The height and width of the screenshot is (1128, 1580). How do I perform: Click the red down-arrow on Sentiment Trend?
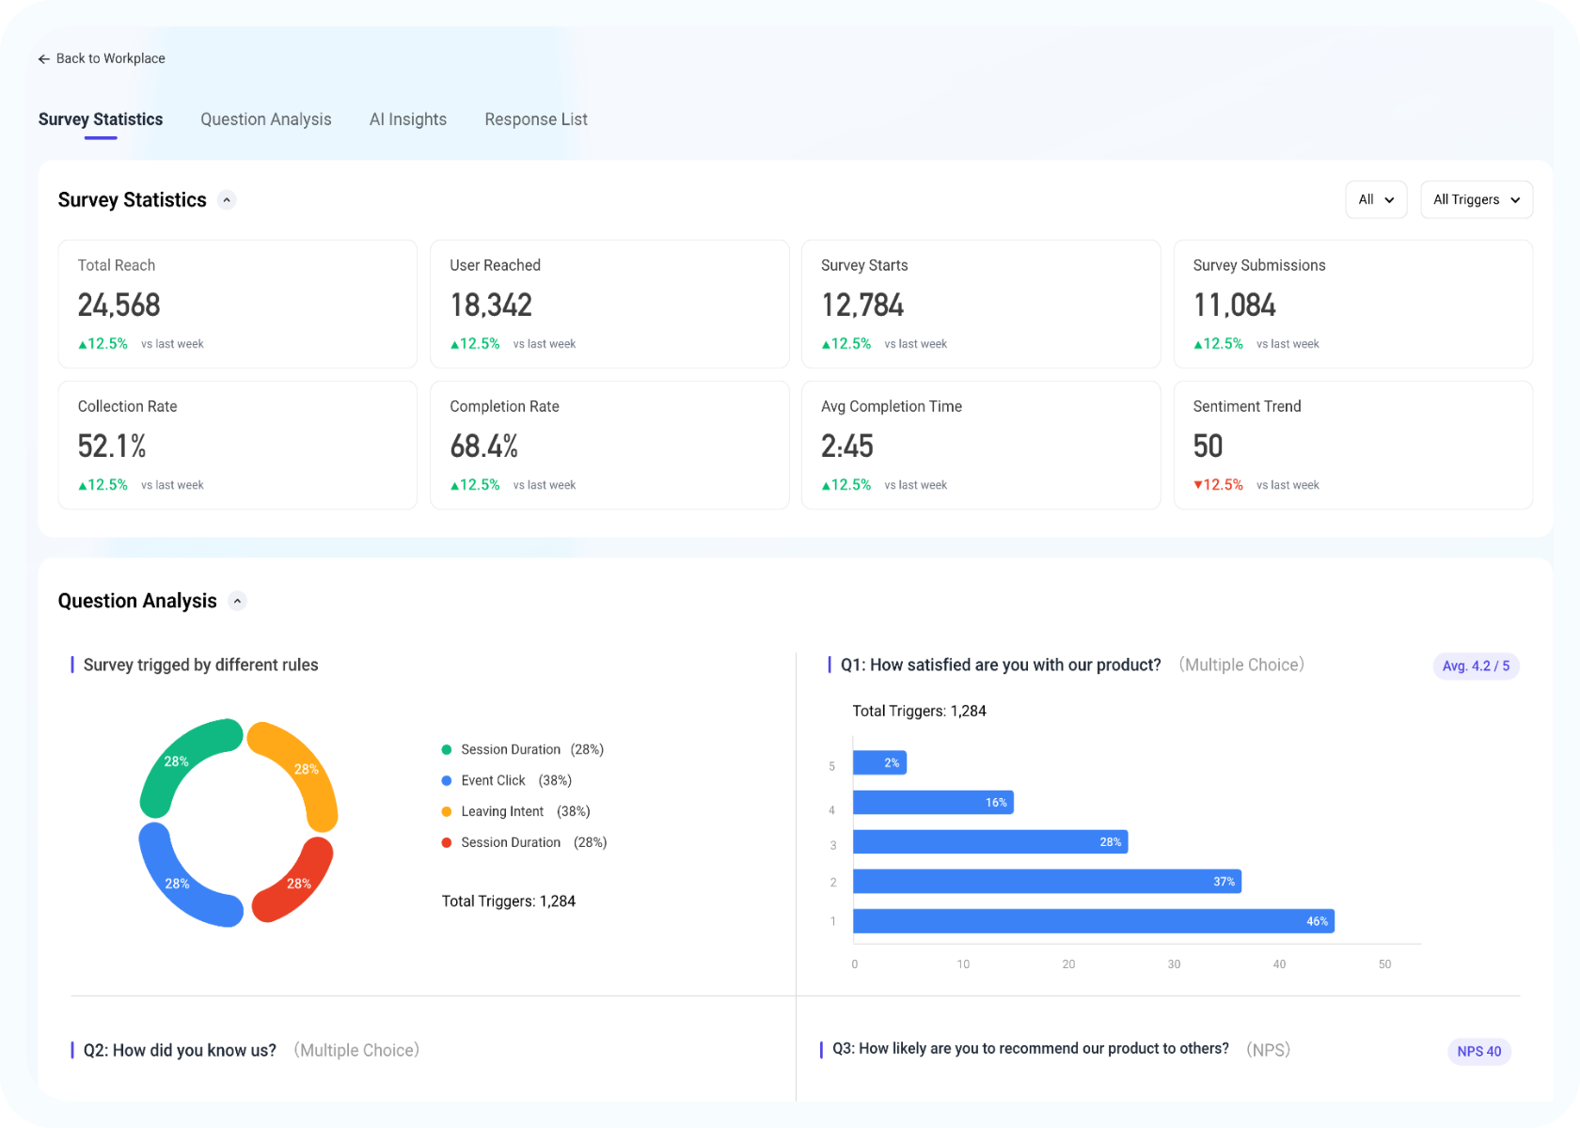tap(1199, 484)
